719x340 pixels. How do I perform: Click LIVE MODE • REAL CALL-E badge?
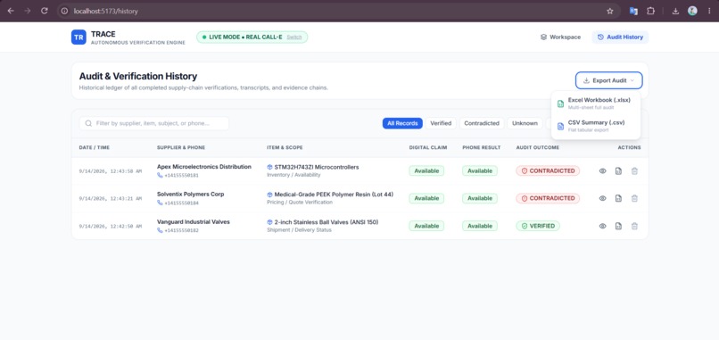[252, 37]
